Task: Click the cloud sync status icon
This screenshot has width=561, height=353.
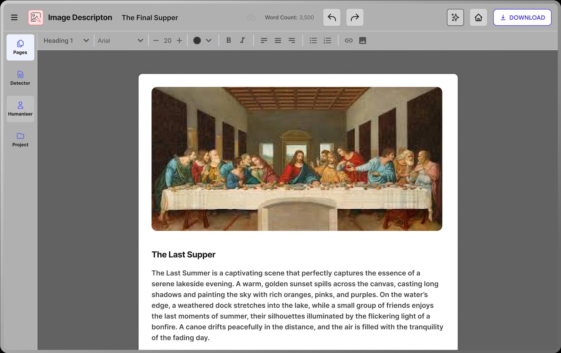Action: [x=251, y=18]
